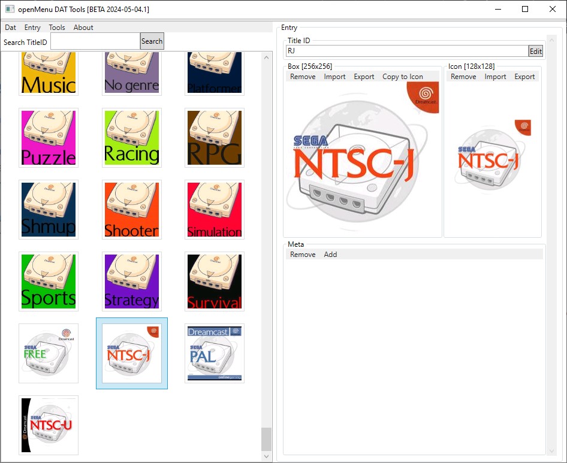This screenshot has height=463, width=567.
Task: Select the NTSC-U region thumbnail
Action: (49, 425)
